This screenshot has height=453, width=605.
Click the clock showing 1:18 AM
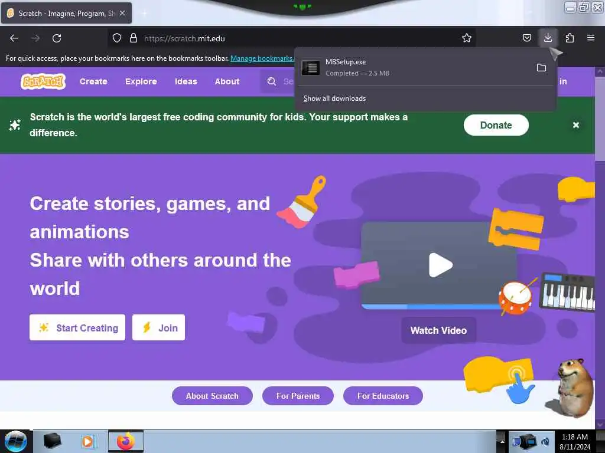pyautogui.click(x=574, y=441)
